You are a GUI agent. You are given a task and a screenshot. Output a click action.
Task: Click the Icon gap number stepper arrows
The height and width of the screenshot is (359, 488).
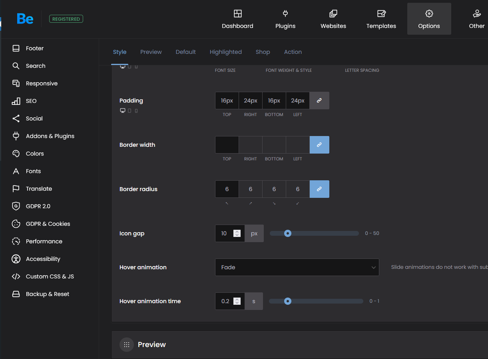click(237, 233)
